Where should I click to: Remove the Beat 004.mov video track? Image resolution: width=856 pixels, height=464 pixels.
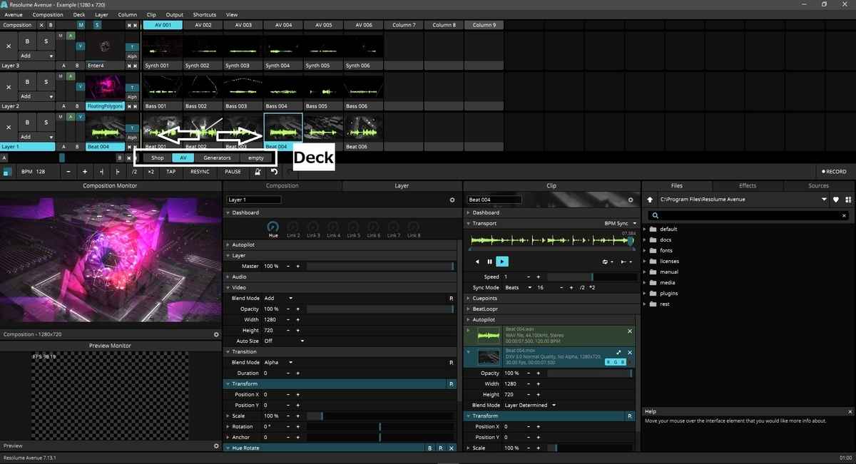coord(630,353)
